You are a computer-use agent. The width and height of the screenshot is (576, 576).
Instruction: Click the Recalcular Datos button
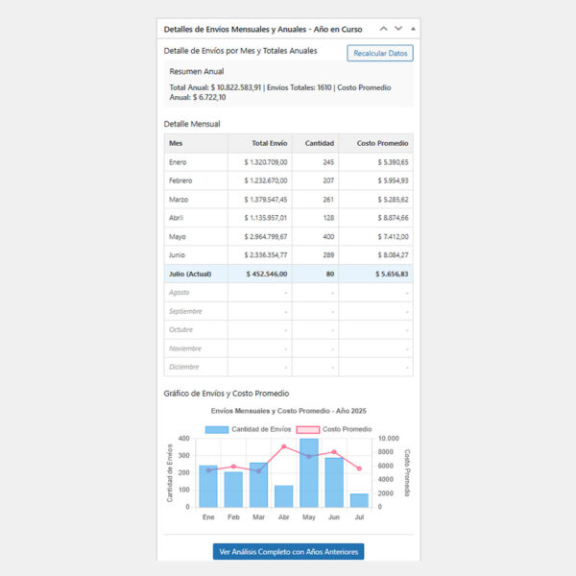pyautogui.click(x=380, y=54)
